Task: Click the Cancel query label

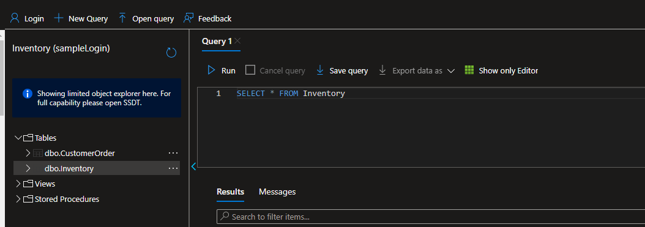Action: click(x=282, y=71)
